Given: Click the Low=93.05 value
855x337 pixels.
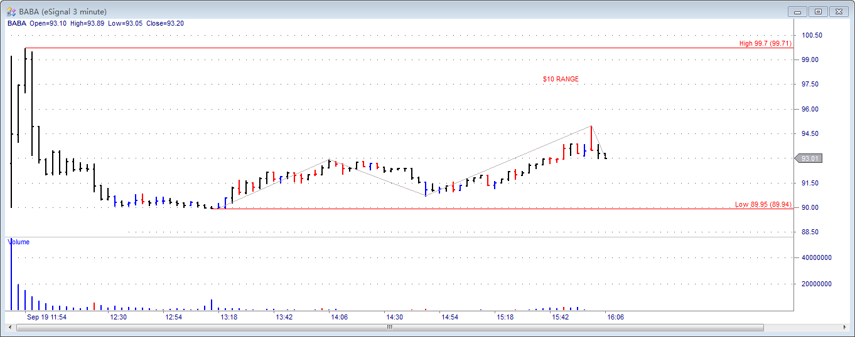Looking at the screenshot, I should [x=126, y=23].
